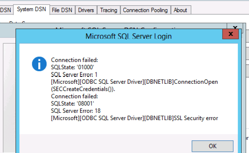The height and width of the screenshot is (153, 249).
Task: Select the text "SQLState: '08001'"
Action: coord(72,104)
